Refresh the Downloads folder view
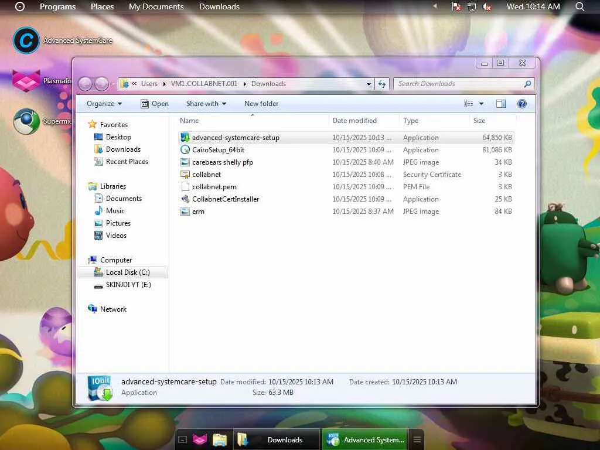Screen dimensions: 600x450 [382, 84]
